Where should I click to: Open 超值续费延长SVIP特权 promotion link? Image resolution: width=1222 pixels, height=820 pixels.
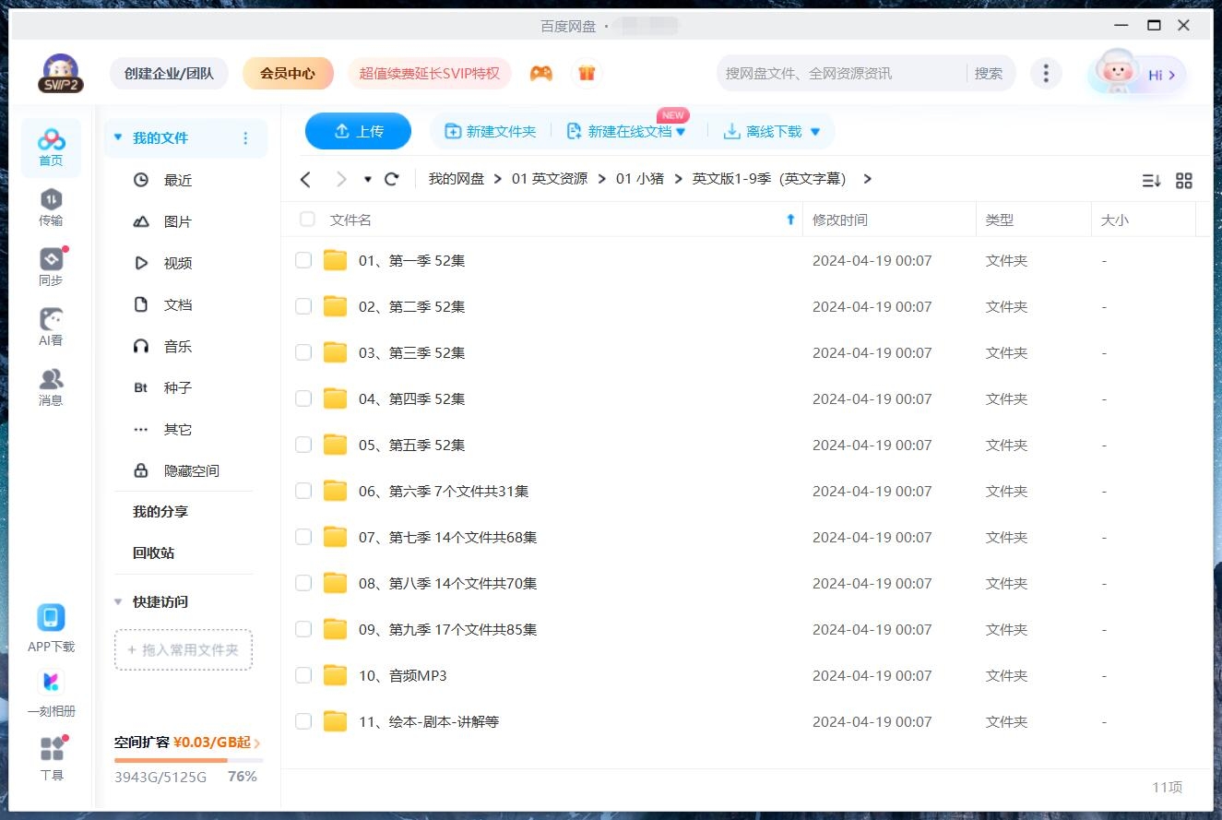click(x=430, y=72)
